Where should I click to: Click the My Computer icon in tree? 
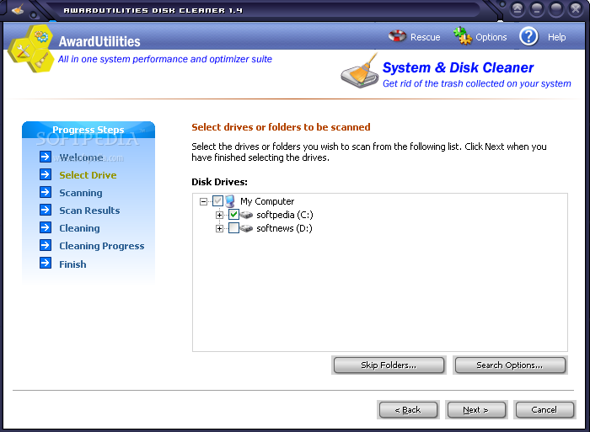(x=230, y=201)
